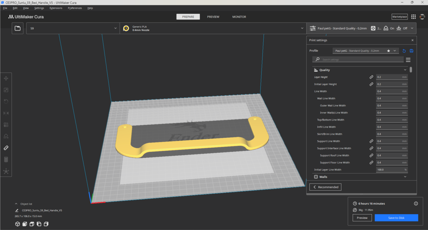Click the Outer Wall Line Width field
The width and height of the screenshot is (428, 230).
click(392, 106)
